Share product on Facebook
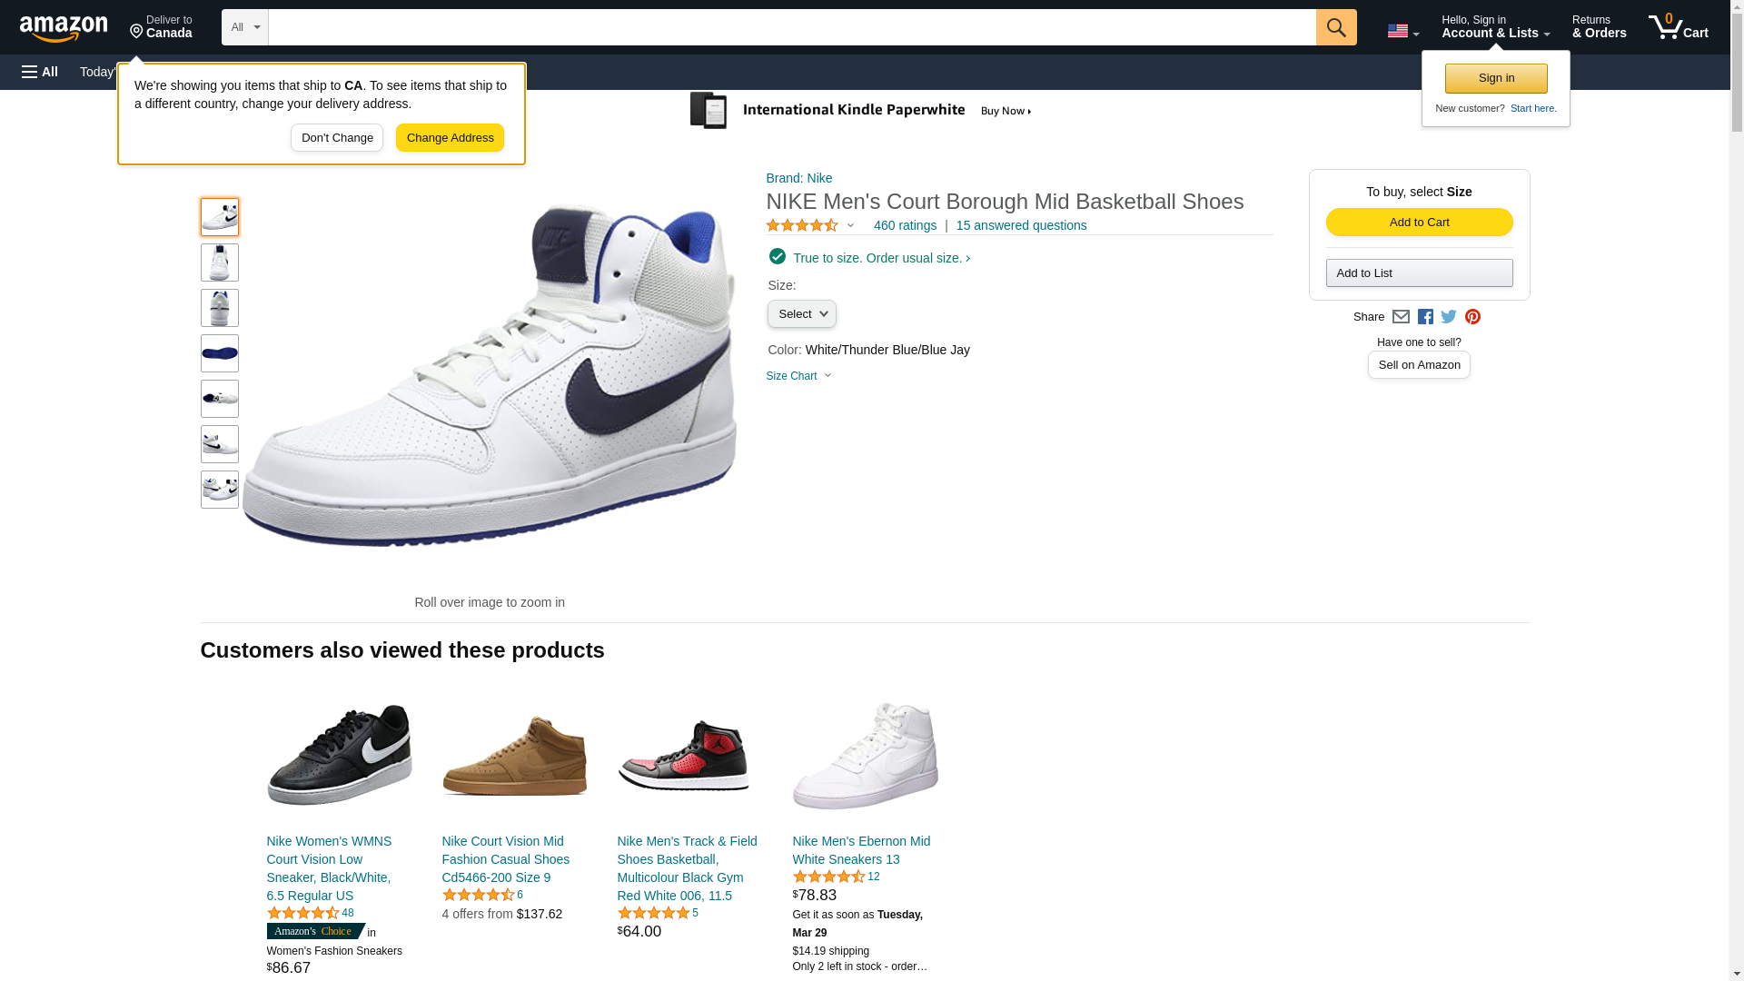This screenshot has height=981, width=1744. pyautogui.click(x=1425, y=317)
